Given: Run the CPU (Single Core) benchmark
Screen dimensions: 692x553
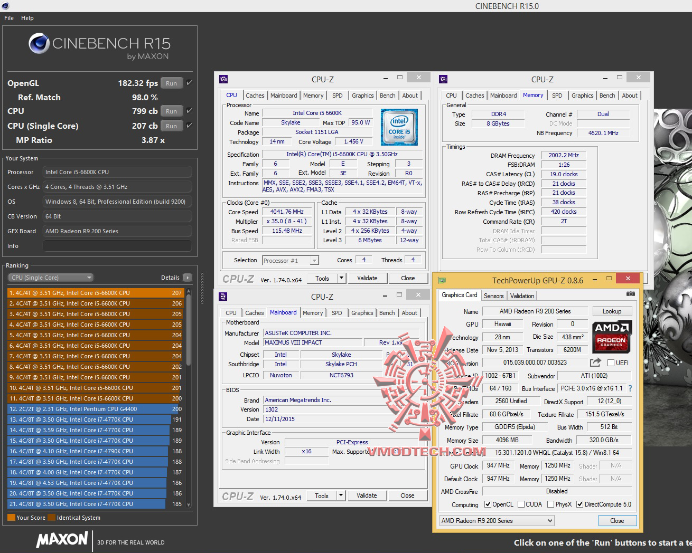Looking at the screenshot, I should coord(172,126).
